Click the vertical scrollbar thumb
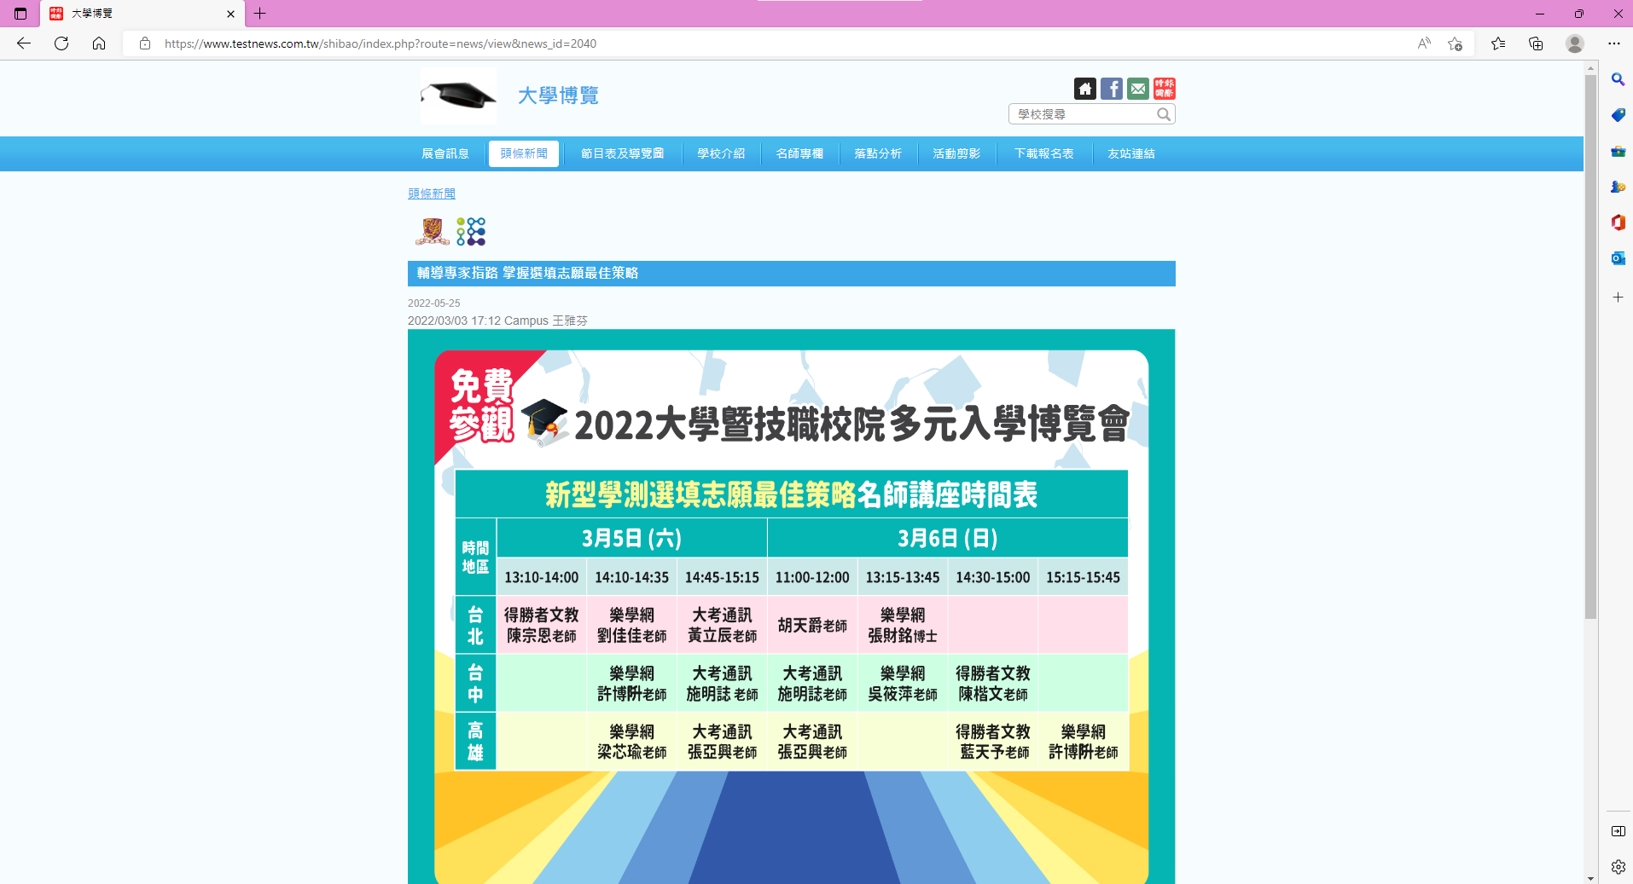1633x884 pixels. pyautogui.click(x=1590, y=346)
